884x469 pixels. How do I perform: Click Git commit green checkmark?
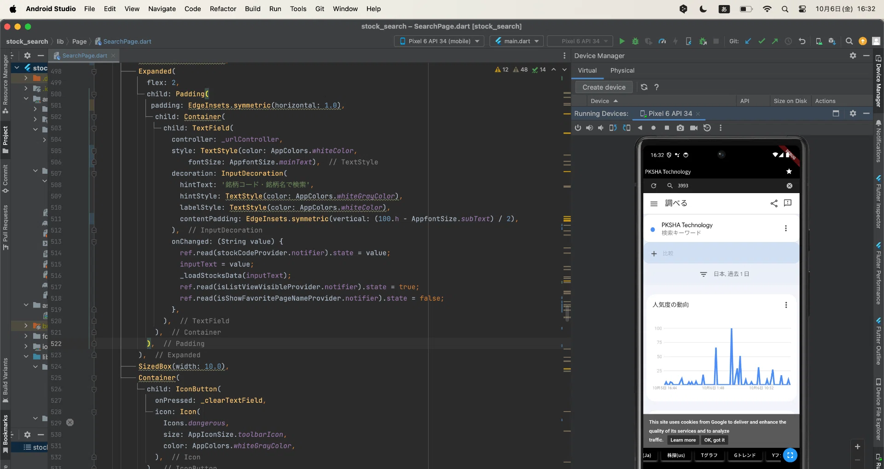762,41
